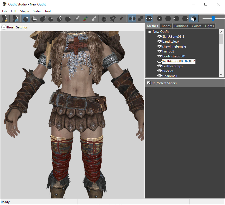Click the circle with left dot brush preset
The image size is (225, 205).
177,19
